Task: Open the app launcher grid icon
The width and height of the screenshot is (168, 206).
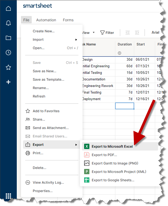Action: click(8, 196)
